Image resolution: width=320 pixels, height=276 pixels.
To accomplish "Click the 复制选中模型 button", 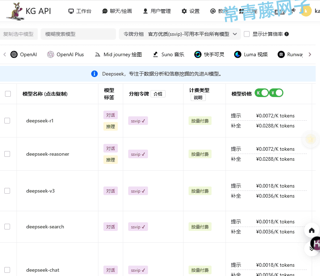I will (18, 34).
